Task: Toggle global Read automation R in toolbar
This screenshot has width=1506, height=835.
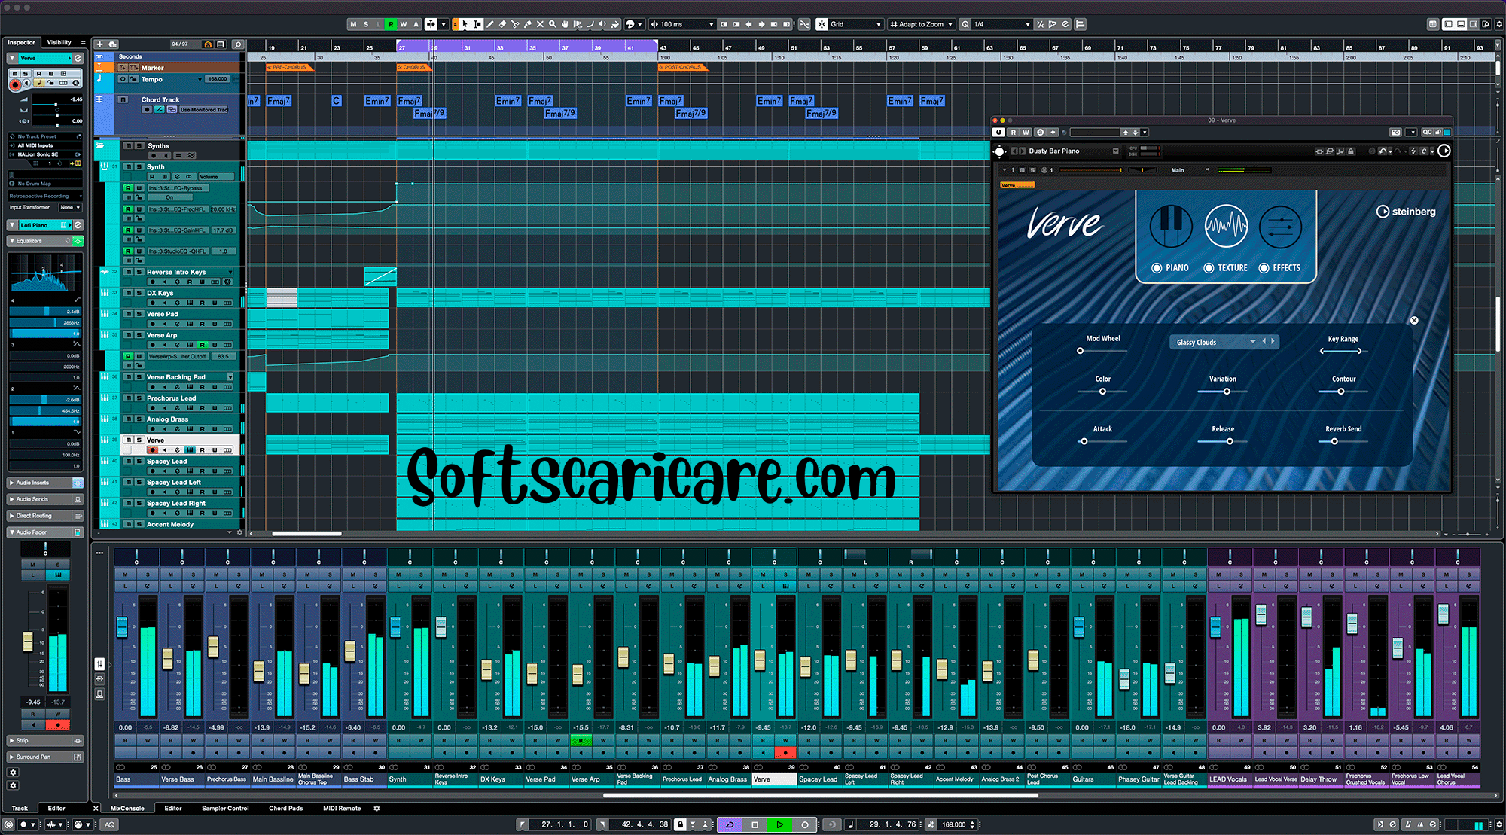Action: point(391,24)
